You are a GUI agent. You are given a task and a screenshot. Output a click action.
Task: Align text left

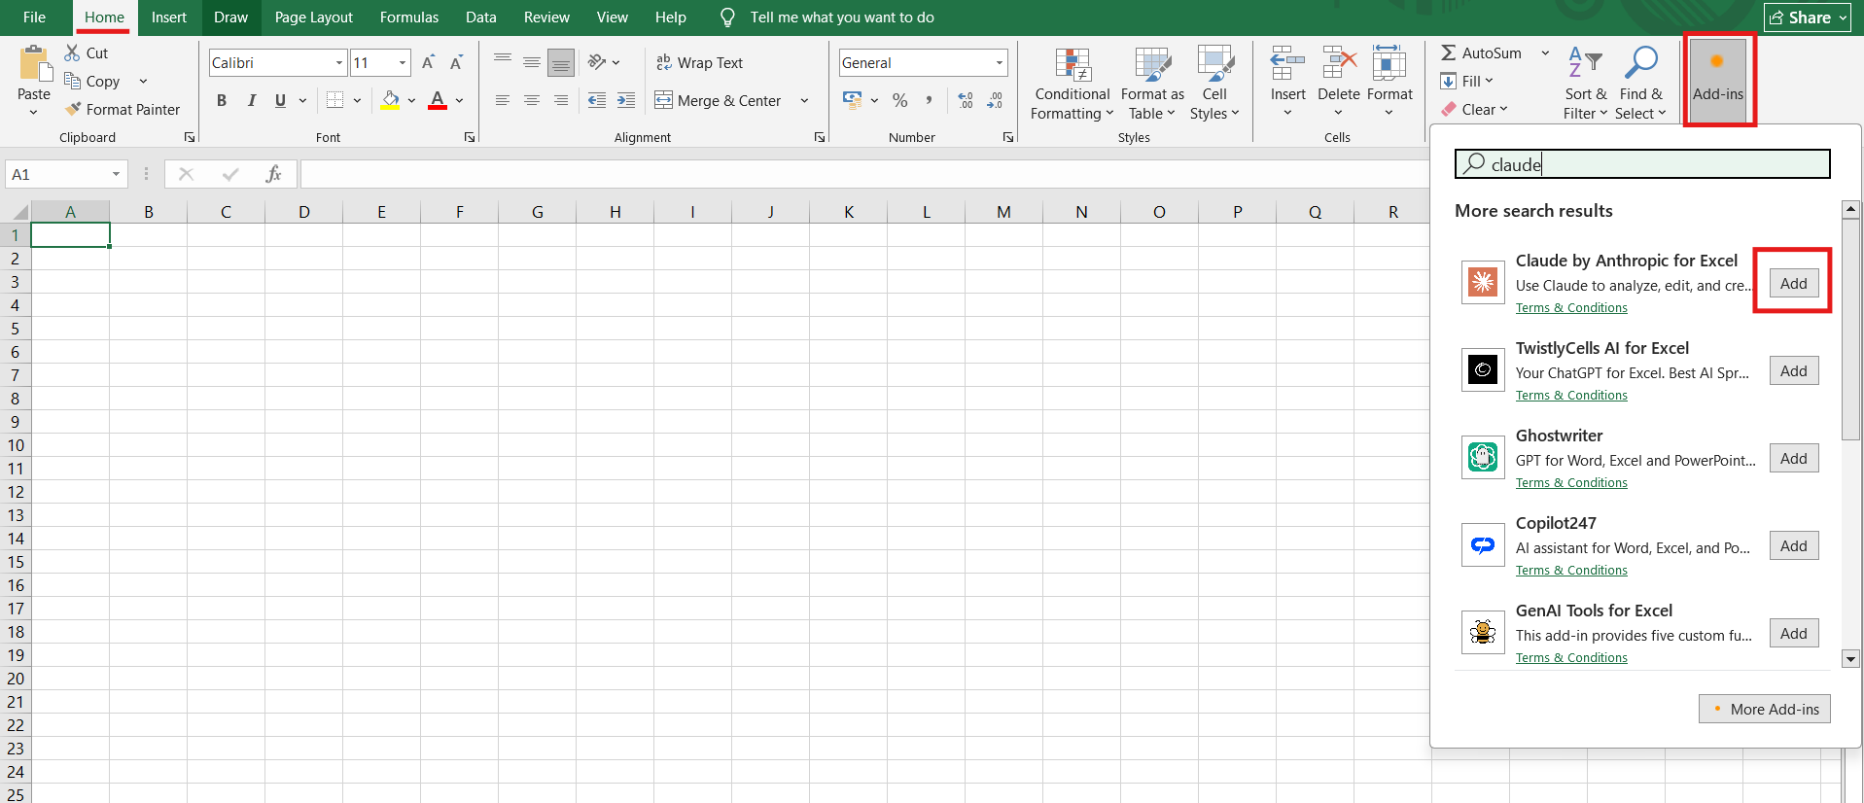[503, 100]
